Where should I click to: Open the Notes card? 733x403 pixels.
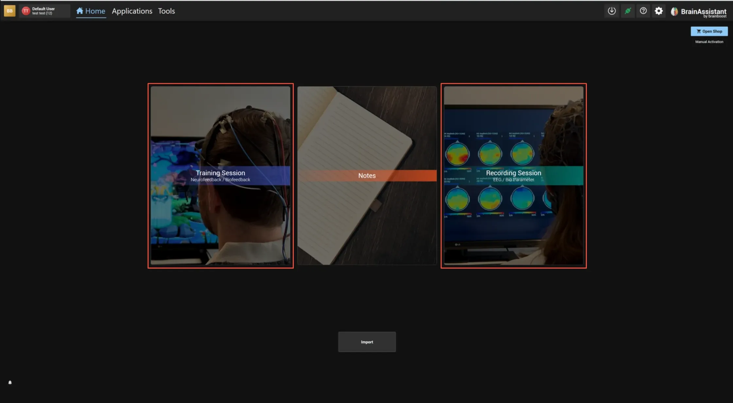point(367,176)
